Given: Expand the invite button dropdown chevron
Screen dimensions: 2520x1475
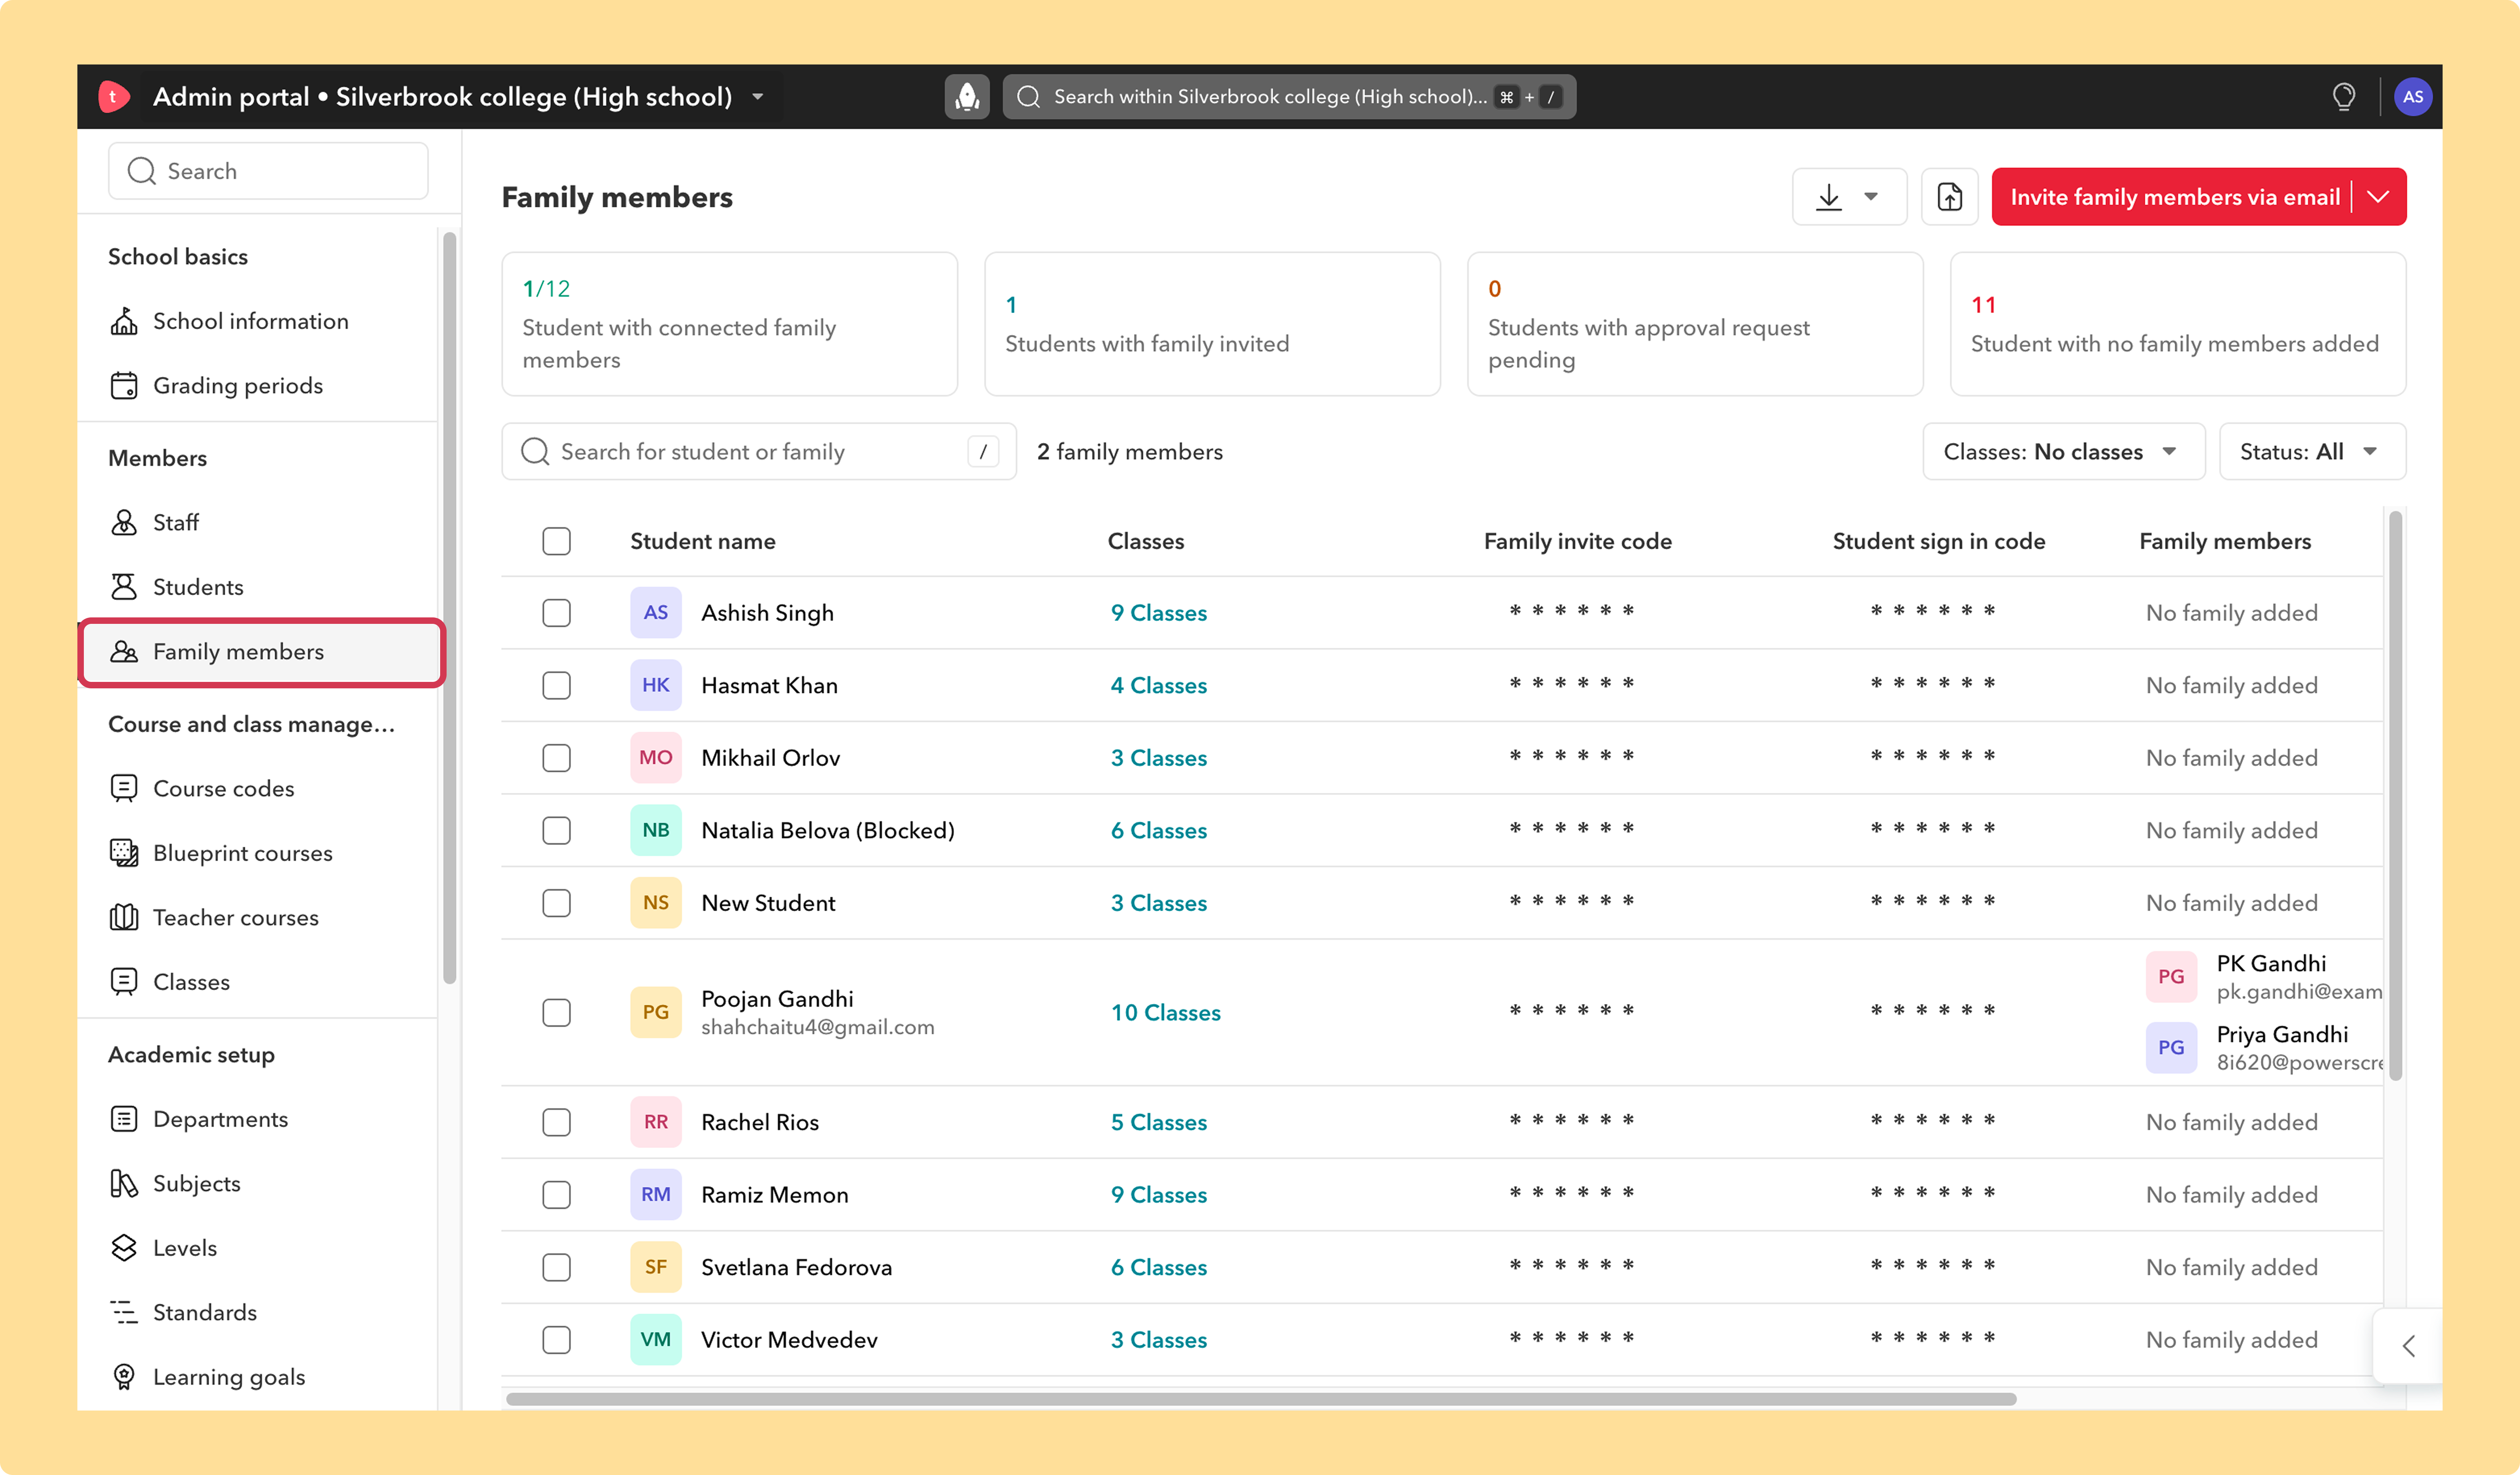Looking at the screenshot, I should tap(2379, 197).
